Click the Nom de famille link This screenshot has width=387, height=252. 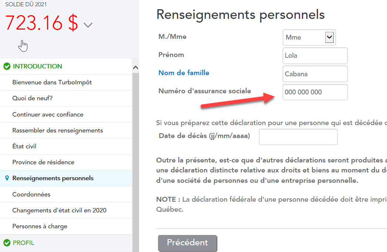tap(184, 73)
